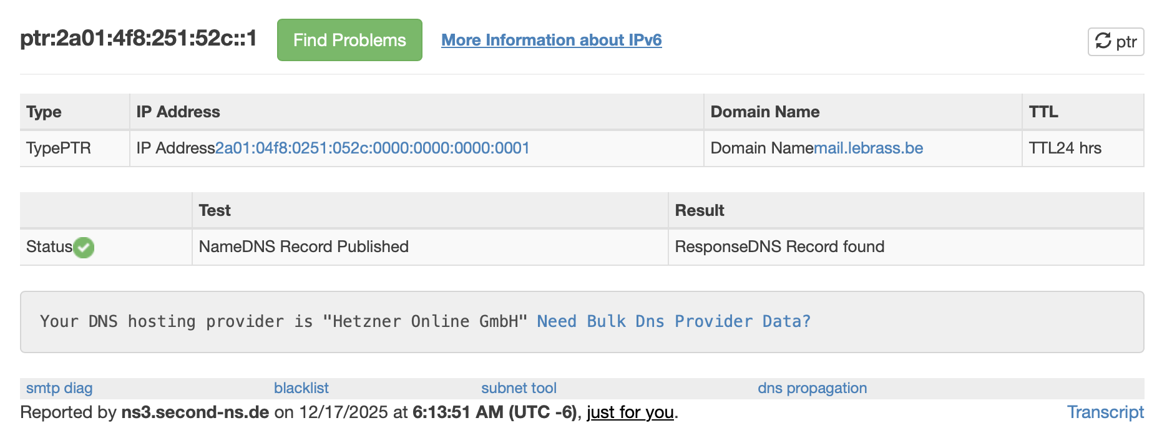Open More Information about IPv6 link
Viewport: 1162px width, 443px height.
click(x=551, y=40)
